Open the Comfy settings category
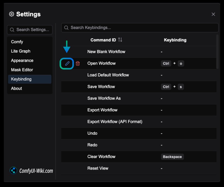 (30, 42)
